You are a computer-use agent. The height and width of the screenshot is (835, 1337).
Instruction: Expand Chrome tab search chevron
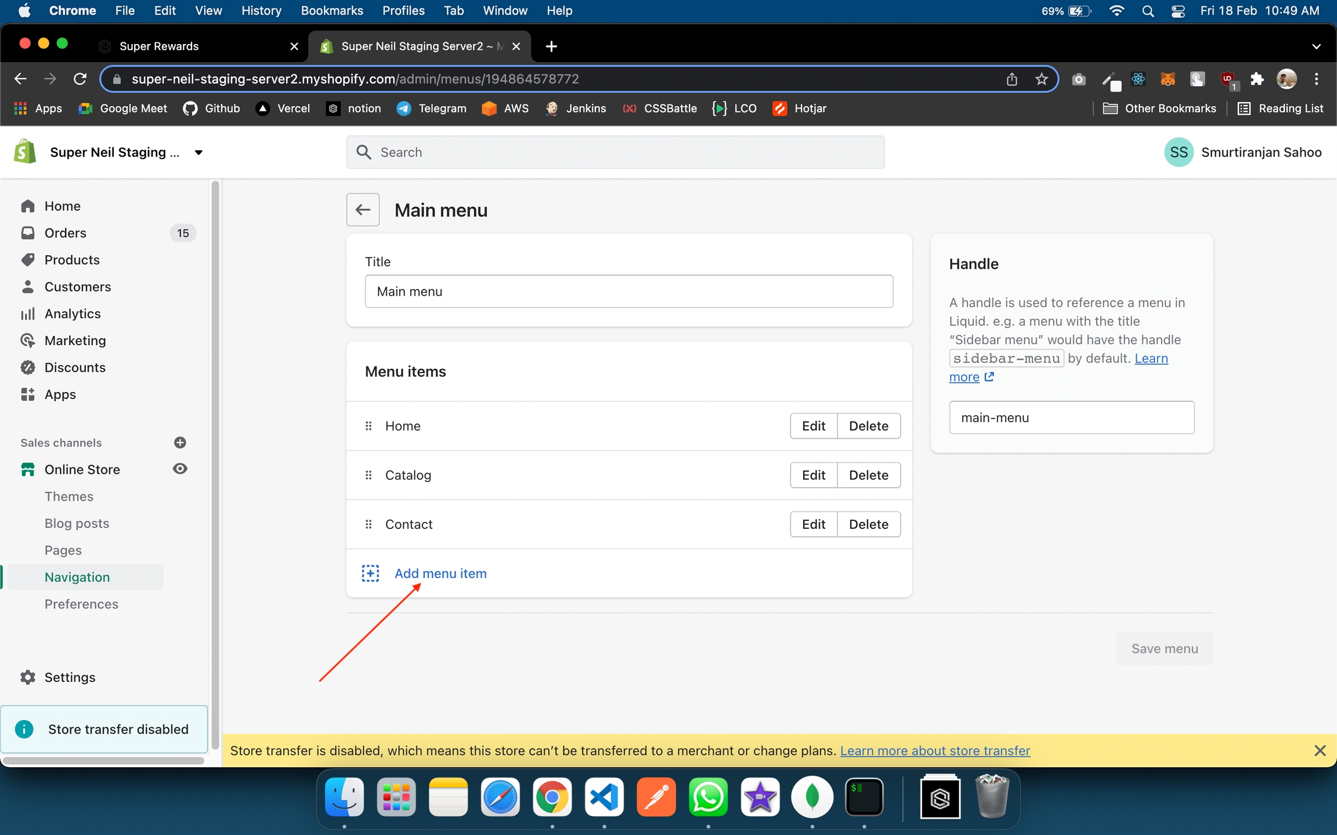[1316, 46]
